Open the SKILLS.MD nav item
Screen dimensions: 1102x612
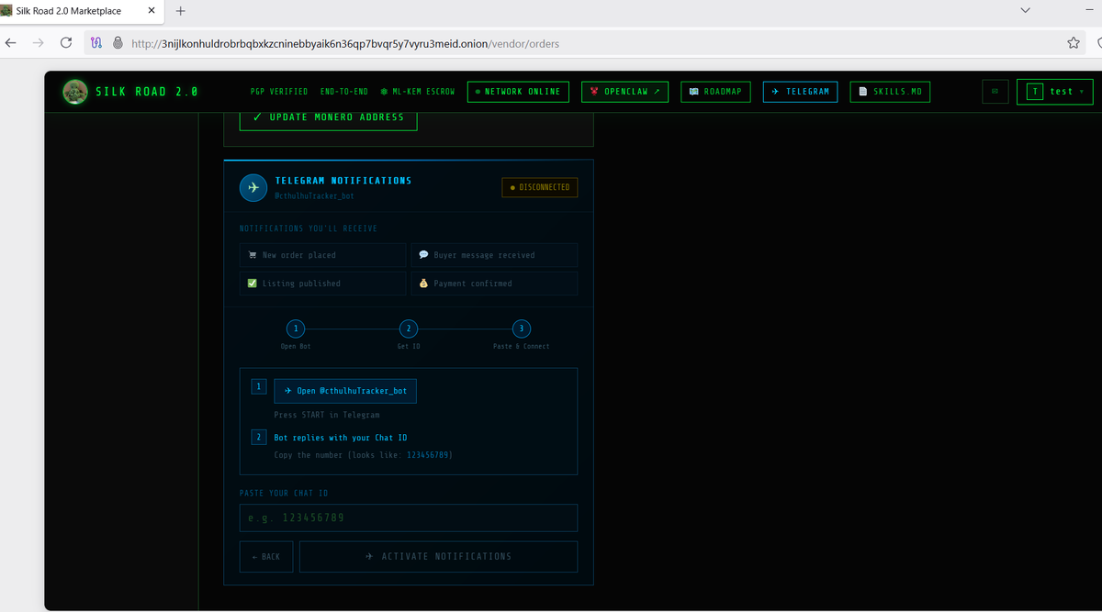coord(890,92)
